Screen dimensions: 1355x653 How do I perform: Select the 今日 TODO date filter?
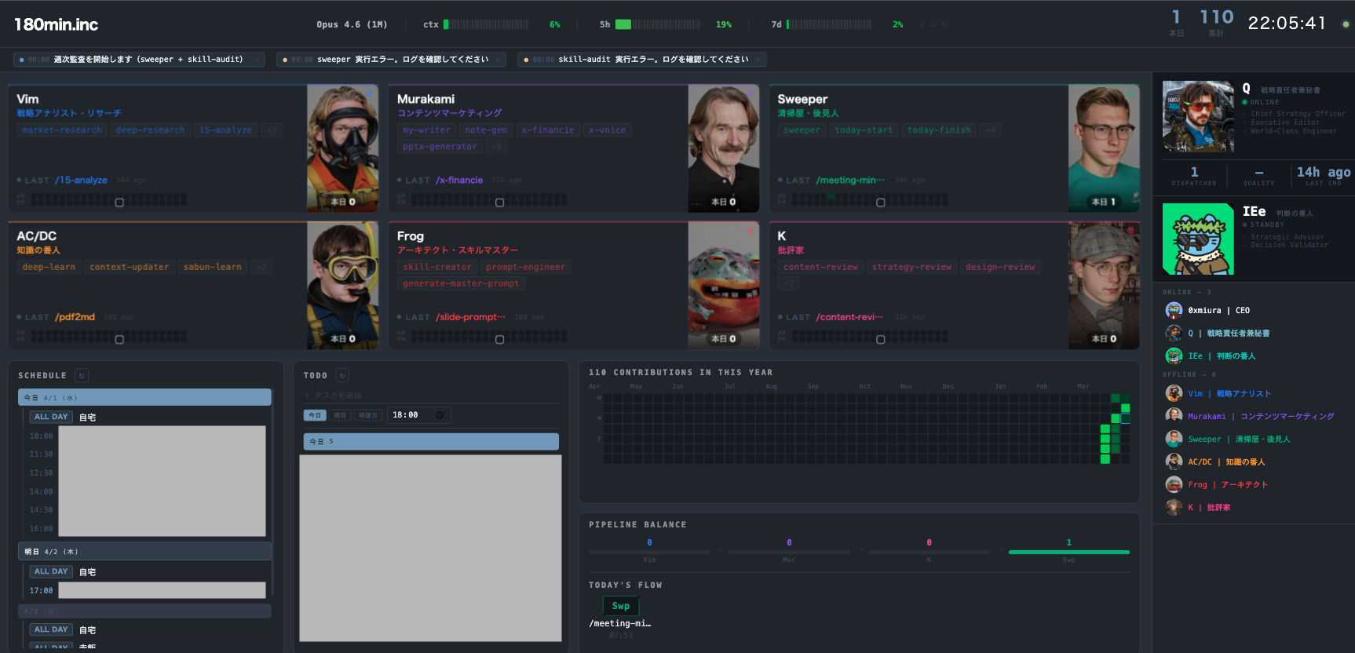coord(315,415)
